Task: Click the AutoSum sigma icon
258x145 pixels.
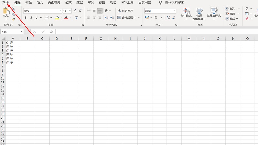Action: pyautogui.click(x=247, y=9)
